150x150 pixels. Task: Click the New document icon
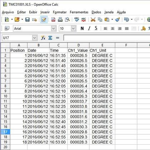coord(7,19)
